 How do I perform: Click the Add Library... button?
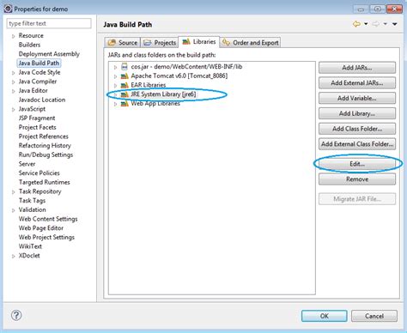coord(357,113)
